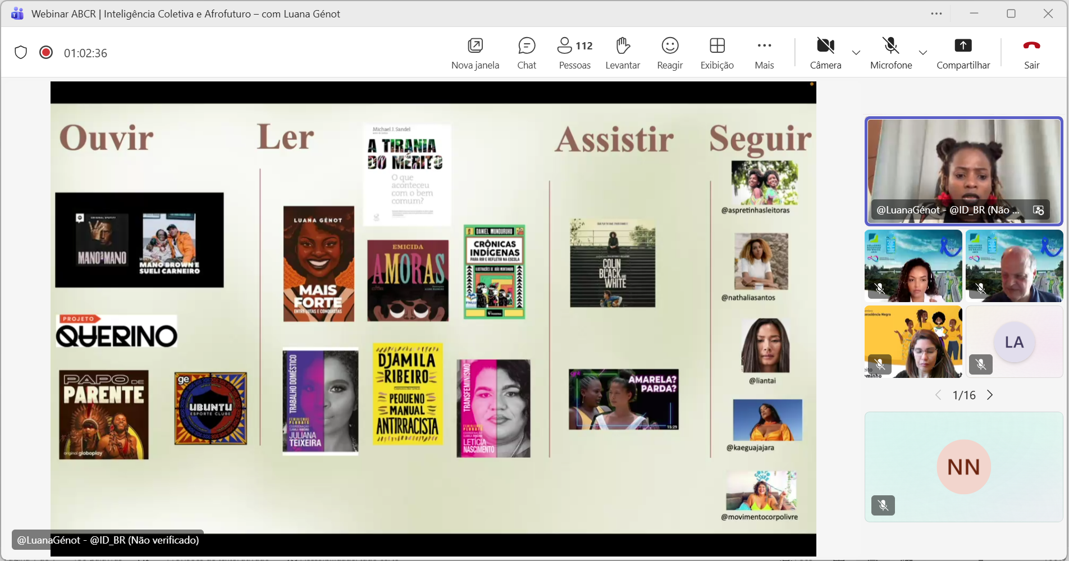
Task: Click the red recording indicator
Action: click(x=46, y=53)
